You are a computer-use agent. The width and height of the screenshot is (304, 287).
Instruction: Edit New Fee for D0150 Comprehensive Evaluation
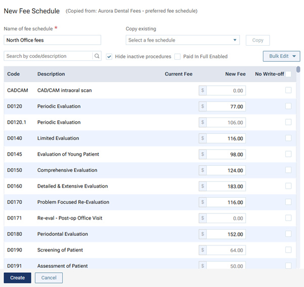pos(226,170)
